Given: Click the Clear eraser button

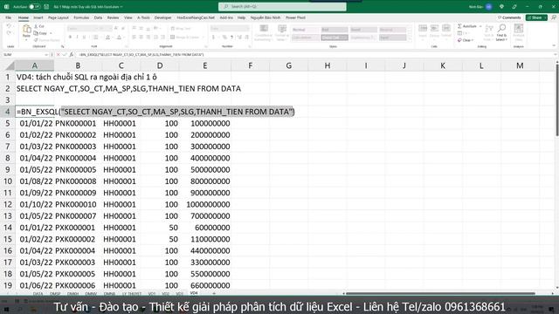Looking at the screenshot, I should [466, 40].
